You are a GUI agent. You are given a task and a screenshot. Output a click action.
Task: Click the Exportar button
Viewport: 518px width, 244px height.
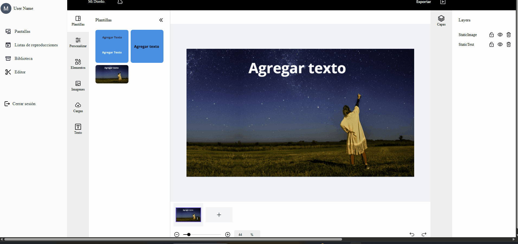(423, 2)
